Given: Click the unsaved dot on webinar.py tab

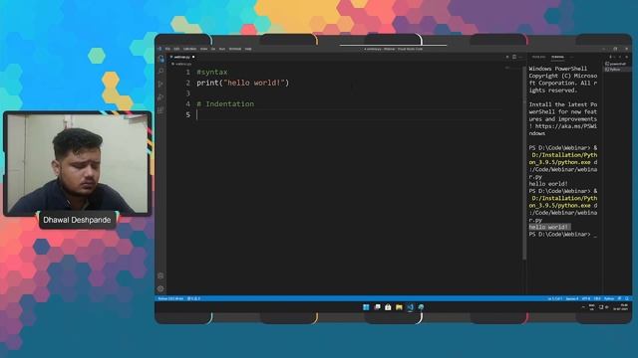Looking at the screenshot, I should tap(193, 57).
